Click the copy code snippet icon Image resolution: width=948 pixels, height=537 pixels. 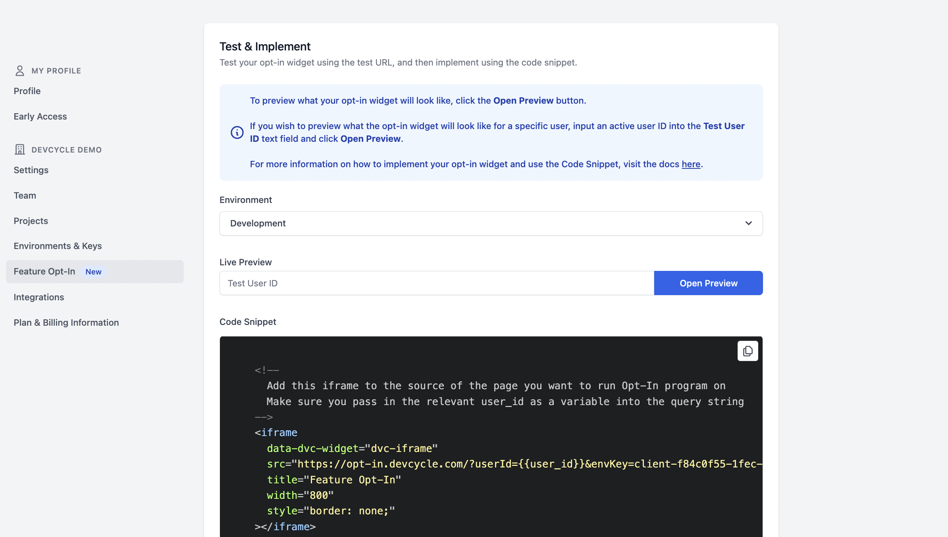tap(748, 351)
